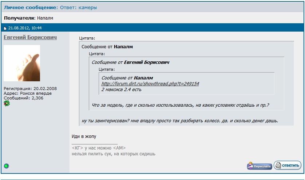305x180 pixels.
Task: Click the quoted name Напалм in outer quote
Action: (x=123, y=47)
